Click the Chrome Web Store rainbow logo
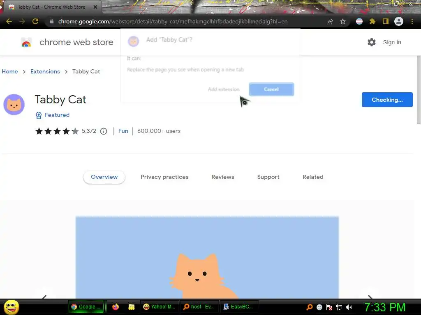Image resolution: width=421 pixels, height=315 pixels. [26, 42]
